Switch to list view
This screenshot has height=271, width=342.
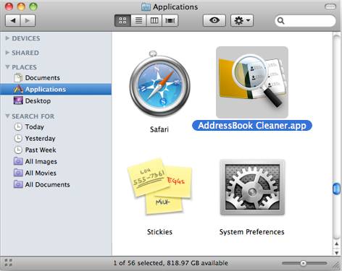click(x=138, y=20)
